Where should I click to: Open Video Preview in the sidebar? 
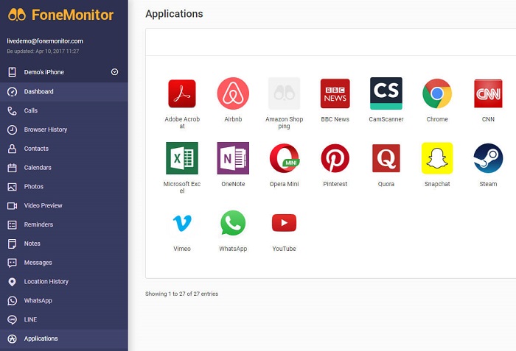[64, 206]
